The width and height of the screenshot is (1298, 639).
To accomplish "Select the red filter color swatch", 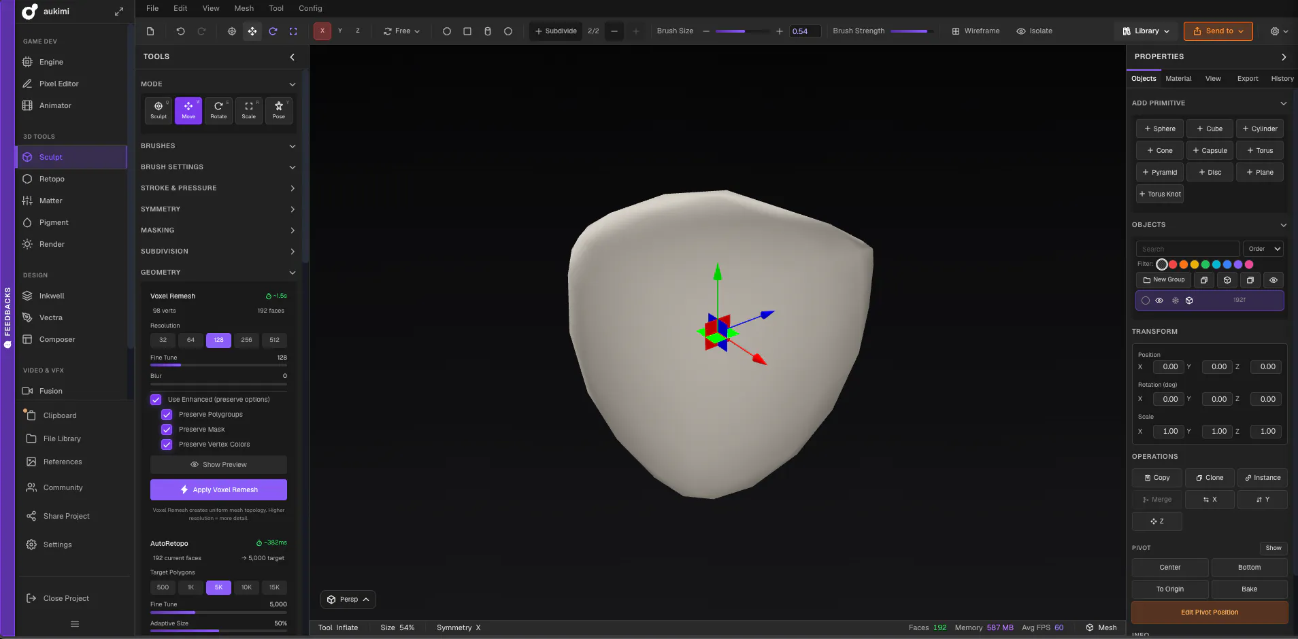I will [1173, 264].
